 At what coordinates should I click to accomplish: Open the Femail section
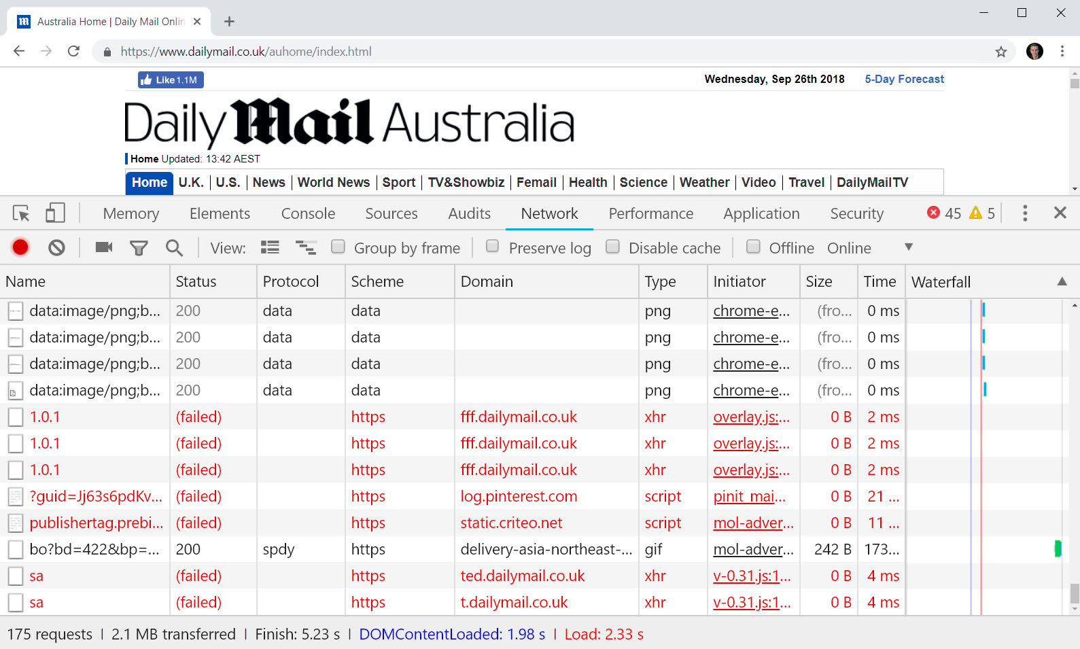click(536, 182)
